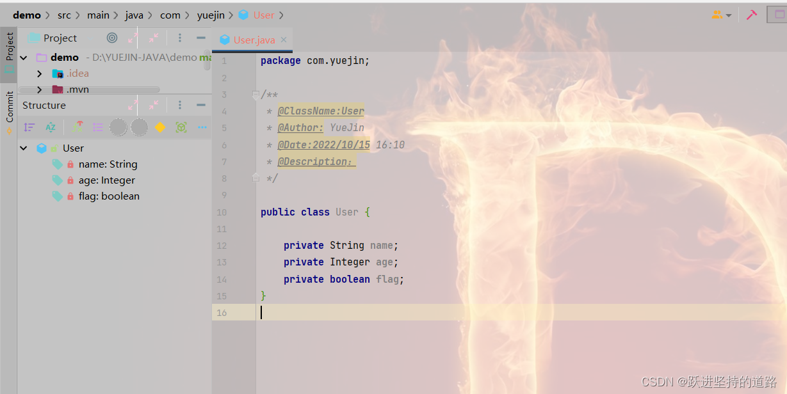
Task: Fold the Javadoc comment at line 3
Action: point(256,95)
